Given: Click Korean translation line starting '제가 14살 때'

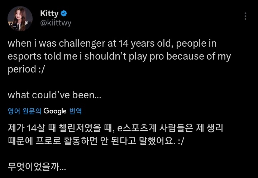Looking at the screenshot, I should [115, 128].
